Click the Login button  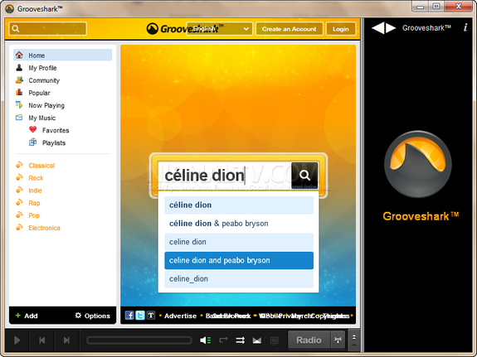340,29
